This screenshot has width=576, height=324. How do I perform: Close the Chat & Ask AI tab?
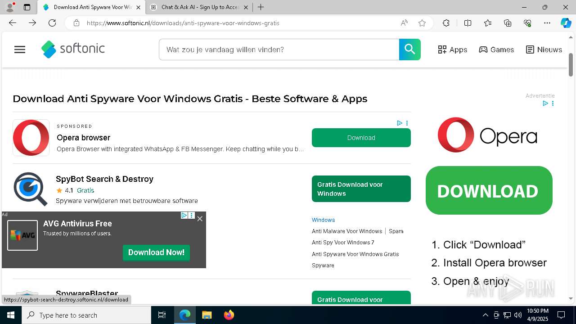point(246,7)
